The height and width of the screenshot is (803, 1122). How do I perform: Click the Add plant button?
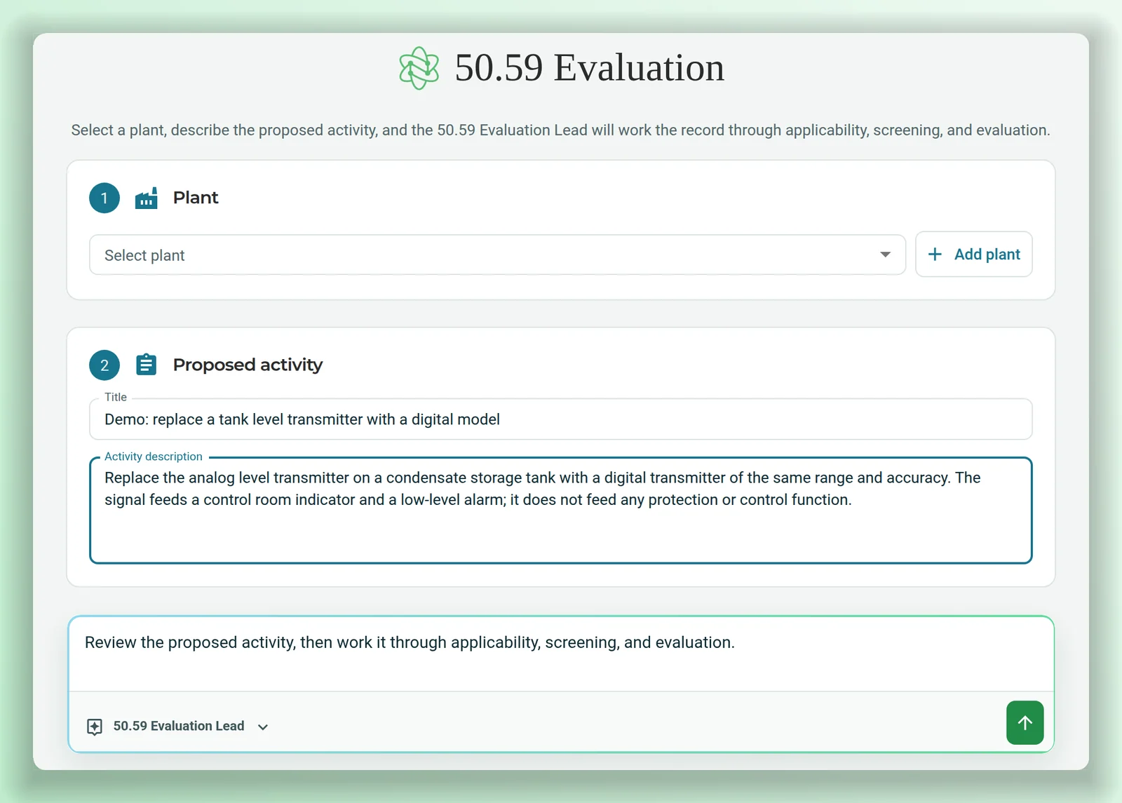tap(973, 255)
